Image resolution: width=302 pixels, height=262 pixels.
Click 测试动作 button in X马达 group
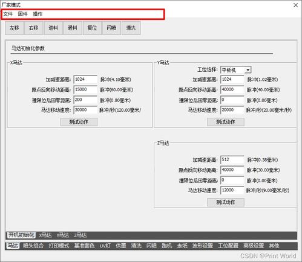(79, 122)
